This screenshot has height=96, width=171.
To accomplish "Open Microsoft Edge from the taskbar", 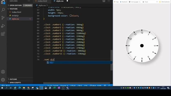I will click(20, 88).
